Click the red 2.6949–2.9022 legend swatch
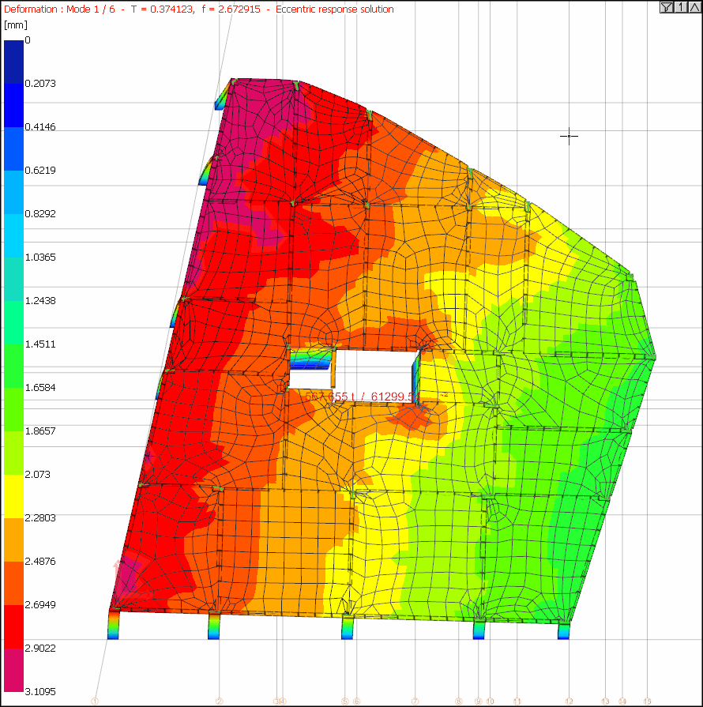Screen dimensions: 703x707 click(x=14, y=626)
